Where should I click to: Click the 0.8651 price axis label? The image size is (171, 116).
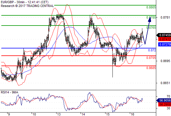point(165,83)
